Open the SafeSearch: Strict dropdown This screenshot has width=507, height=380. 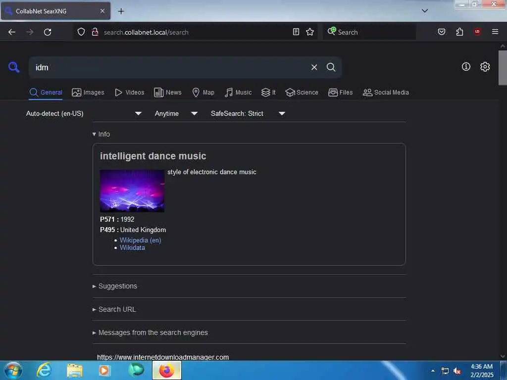248,113
